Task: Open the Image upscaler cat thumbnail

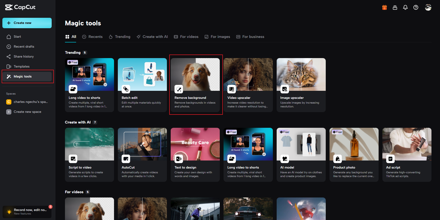Action: [301, 74]
